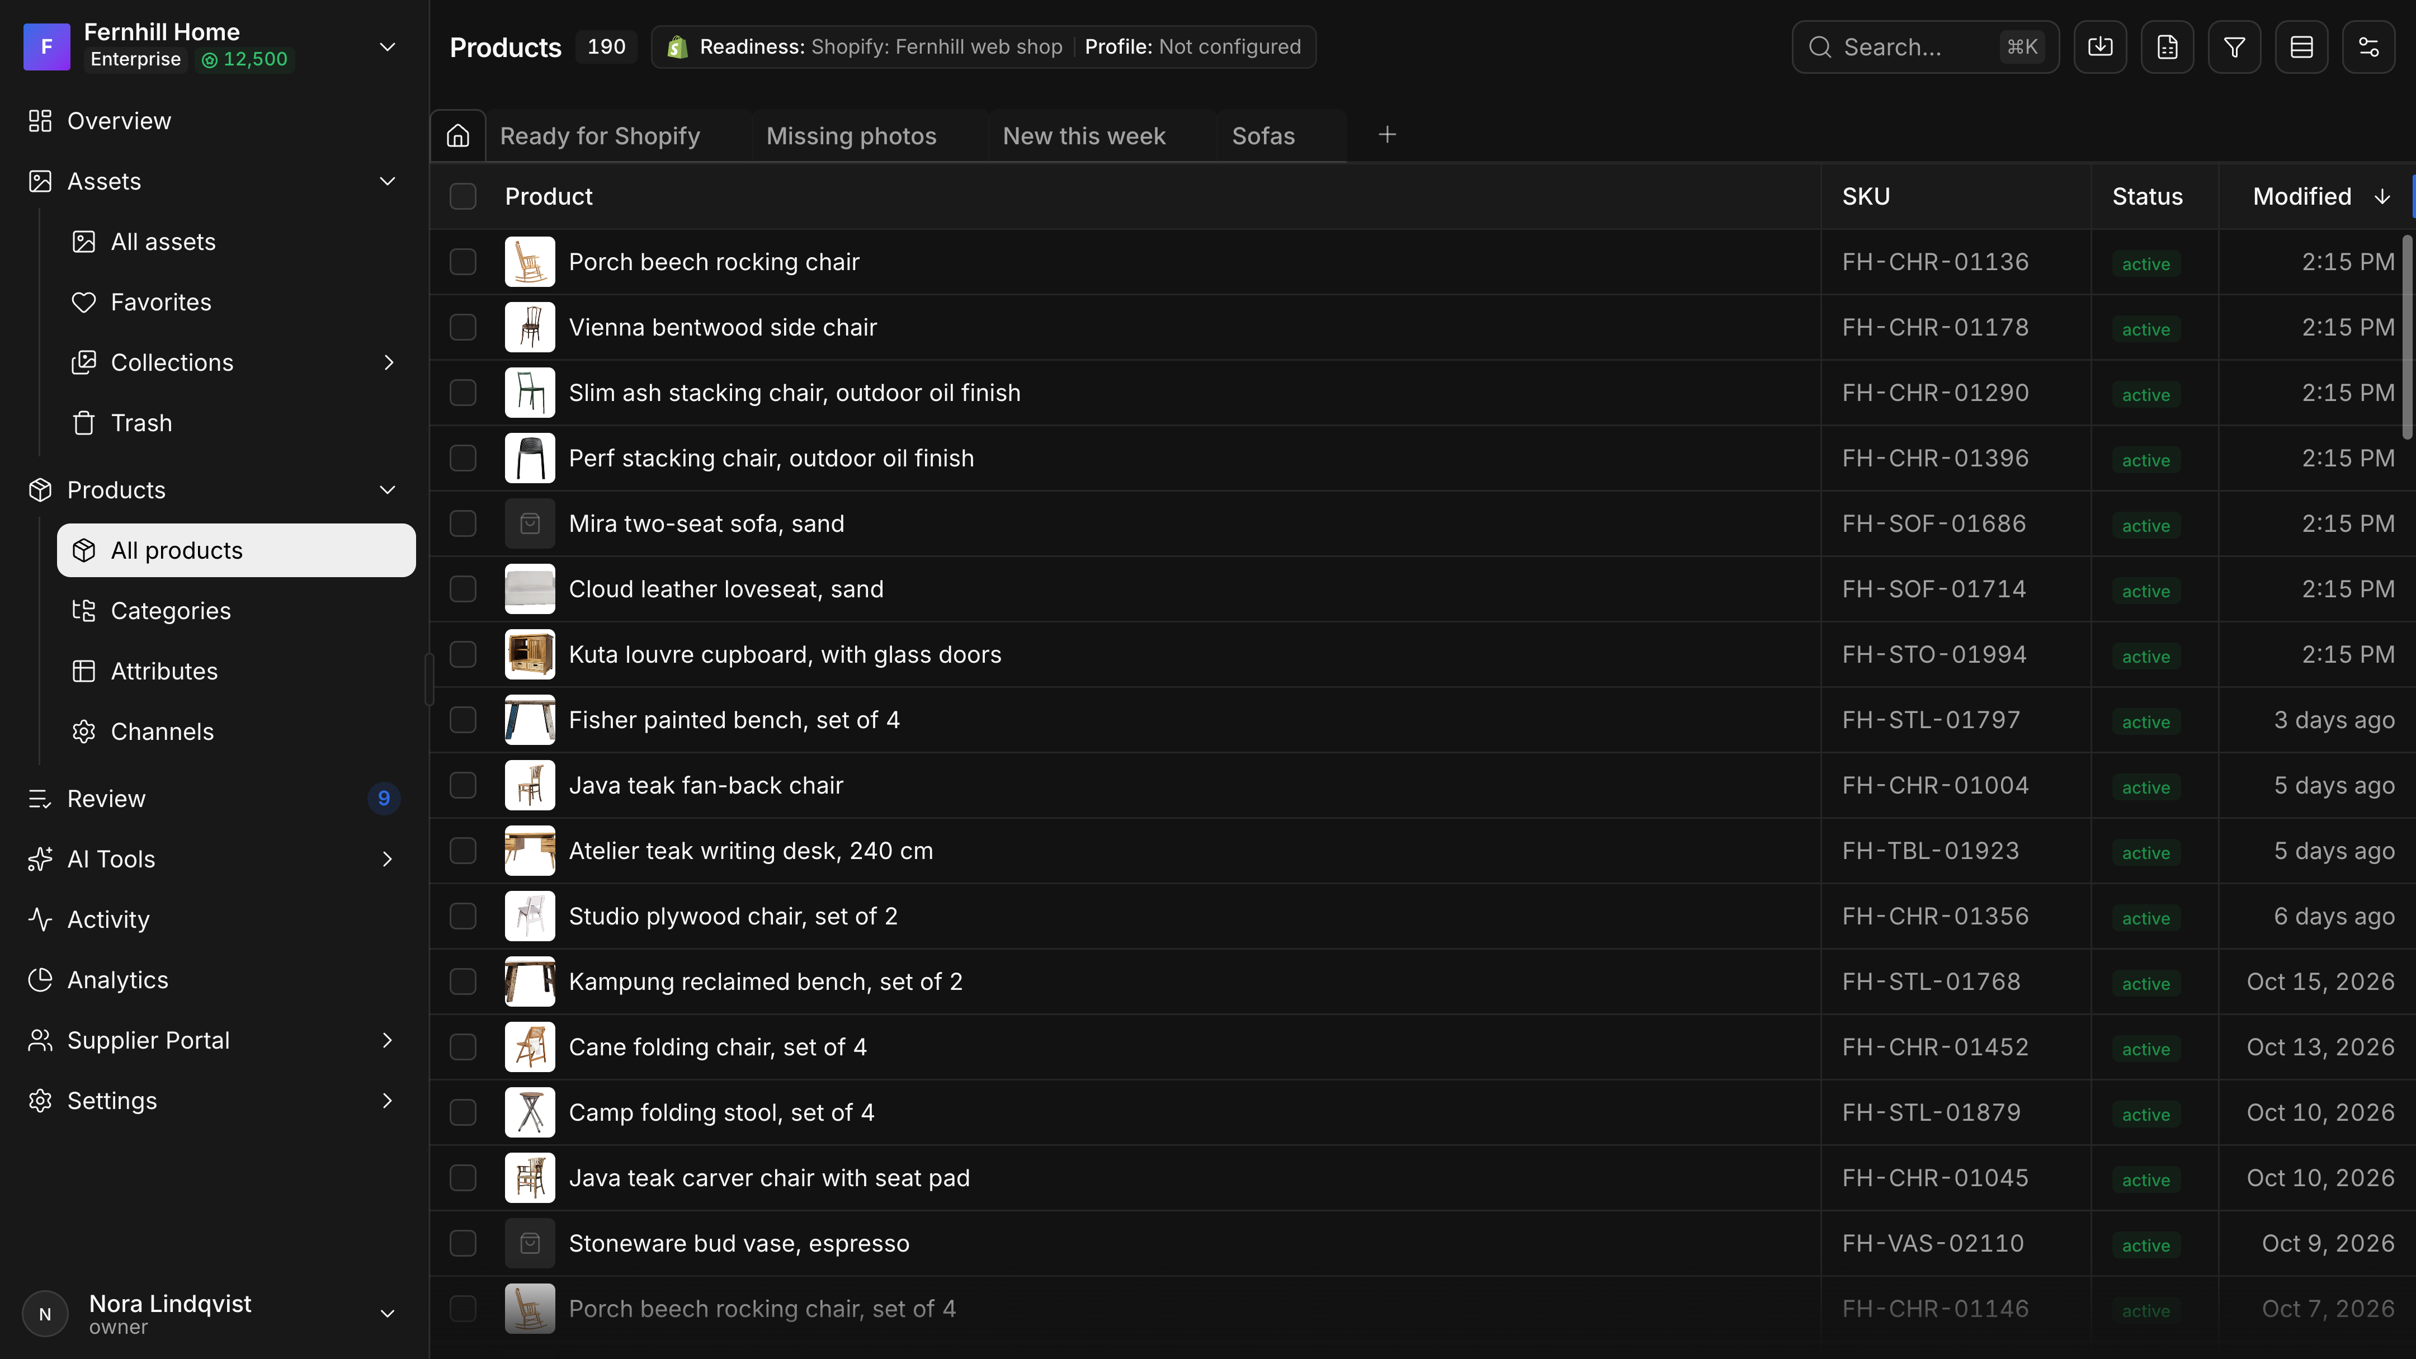
Task: Collapse the Products section chevron
Action: click(x=388, y=489)
